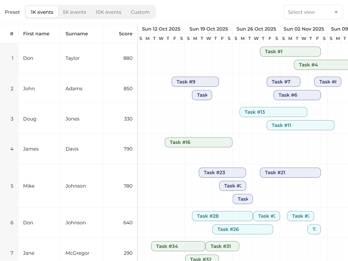The height and width of the screenshot is (261, 348).
Task: Click the Task #26 bar
Action: coord(243,229)
